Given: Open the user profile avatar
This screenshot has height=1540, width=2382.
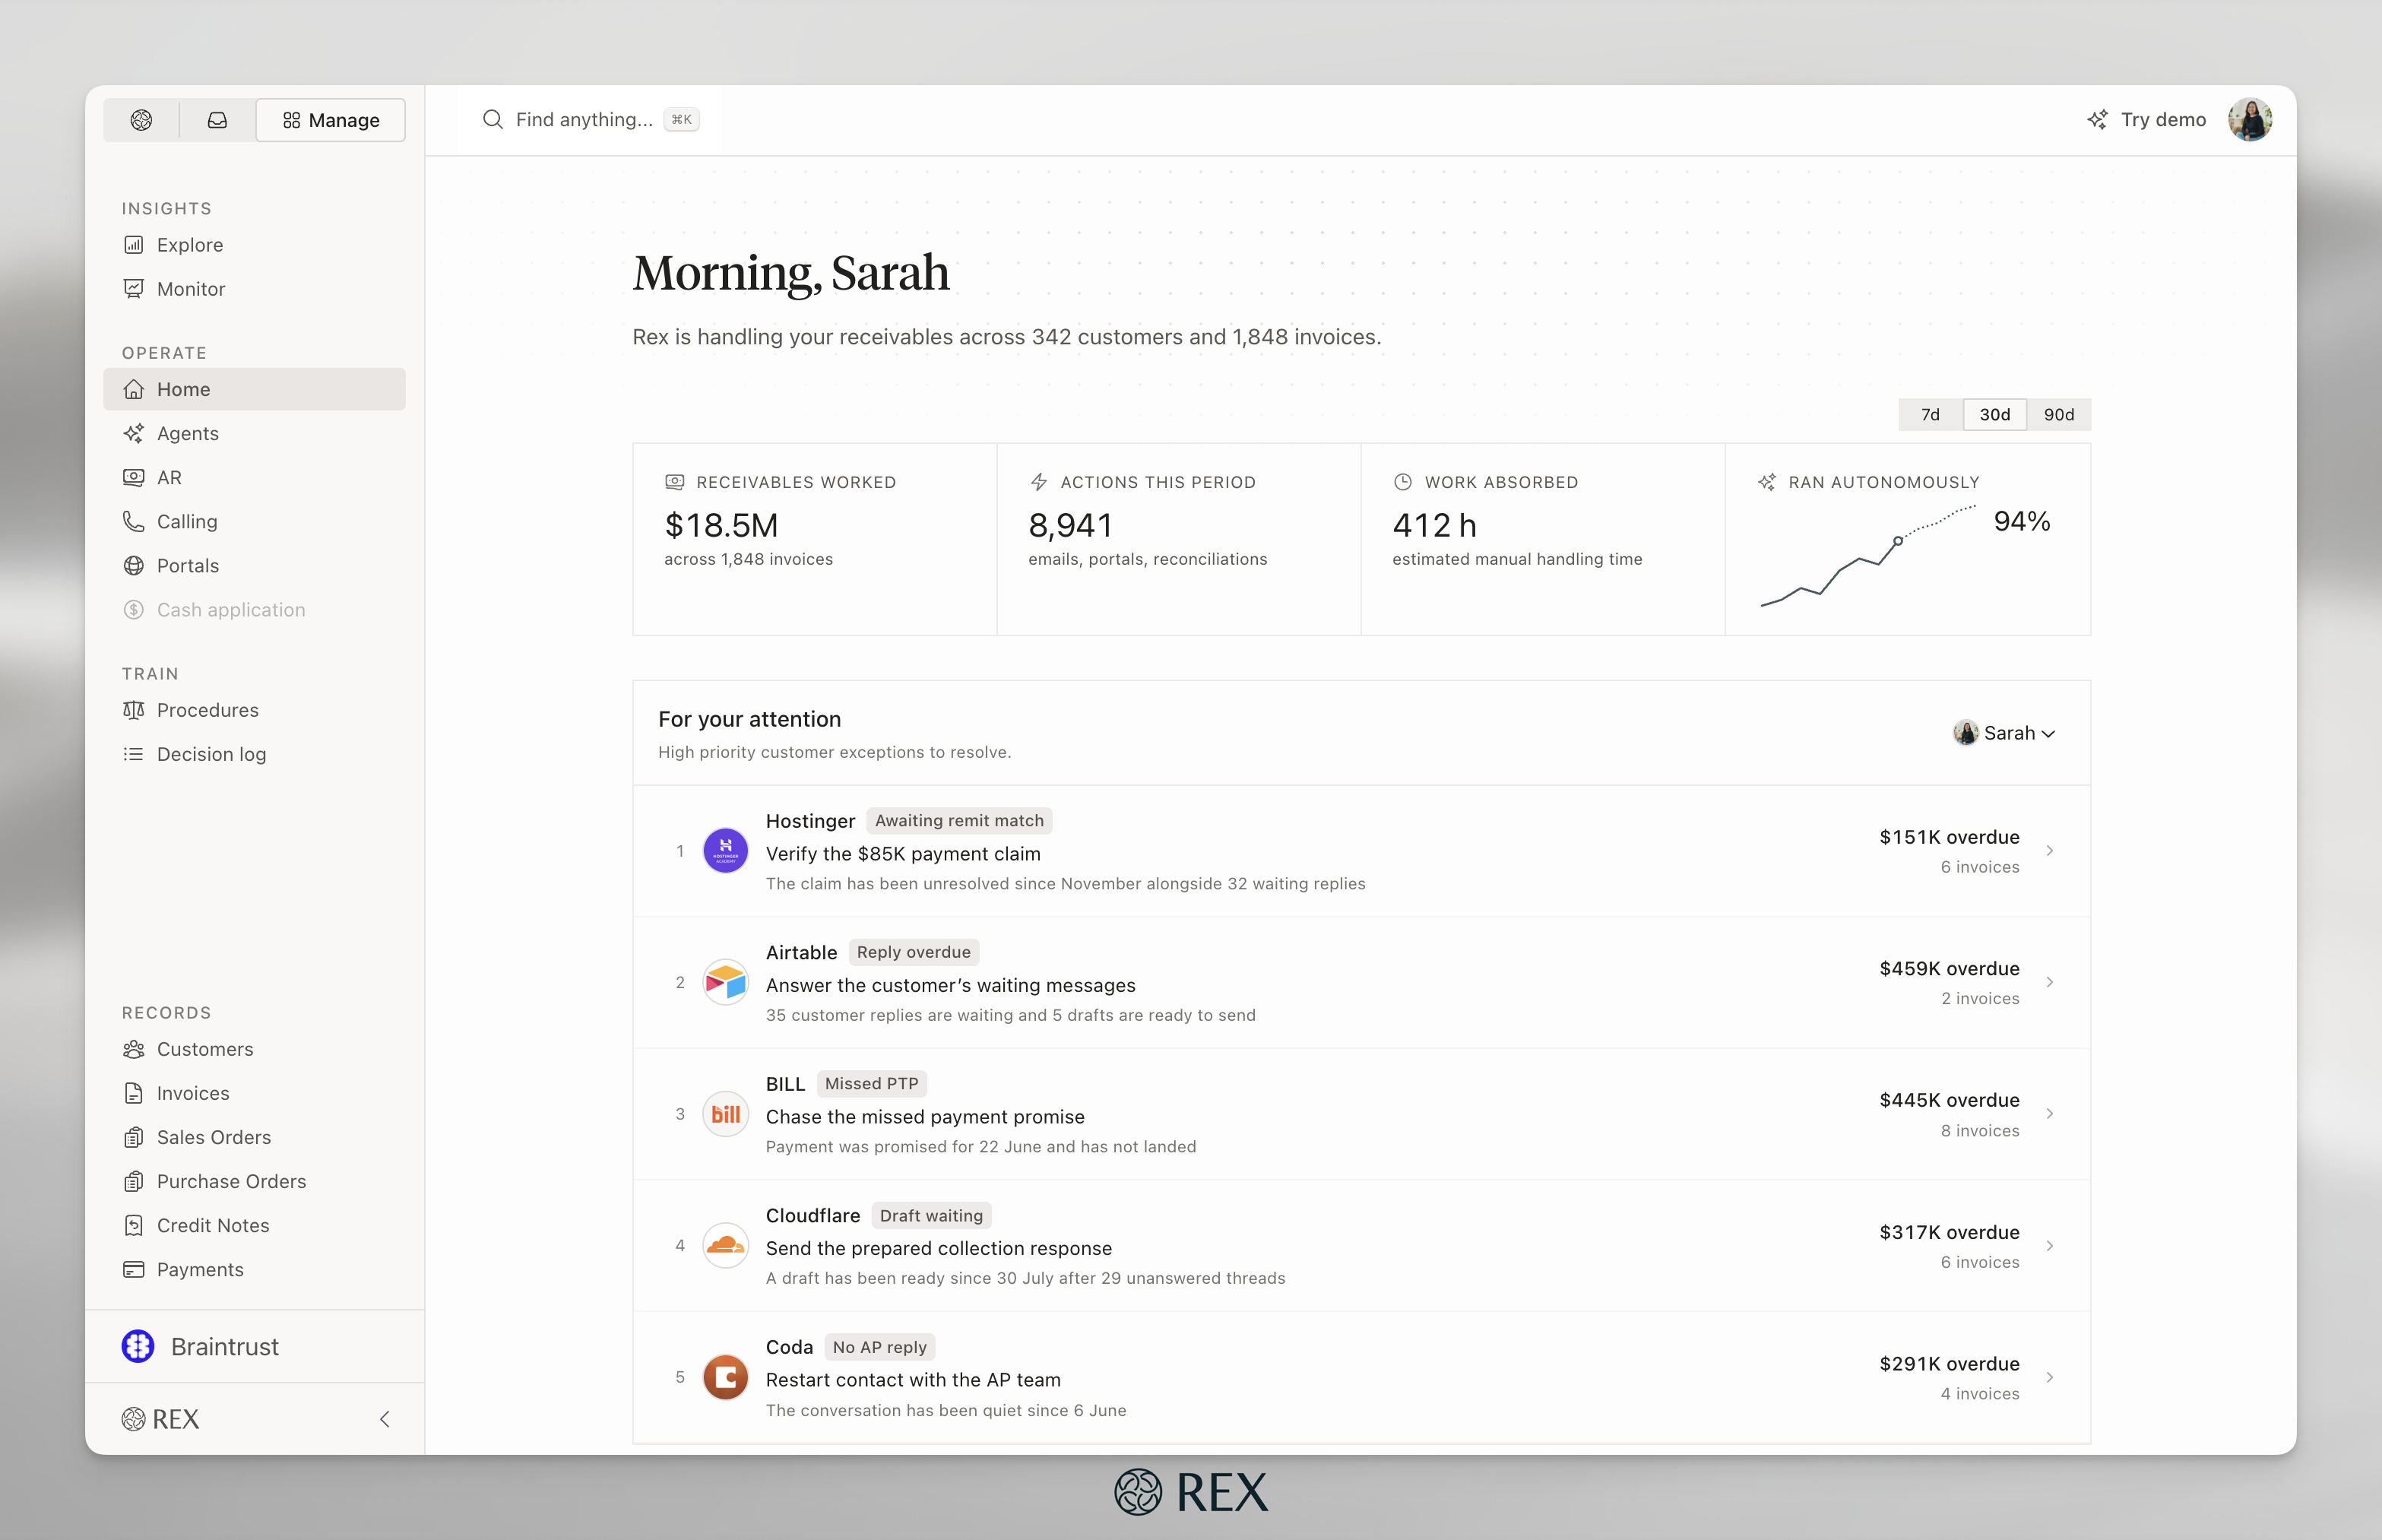Looking at the screenshot, I should tap(2250, 120).
